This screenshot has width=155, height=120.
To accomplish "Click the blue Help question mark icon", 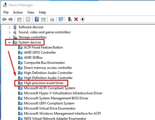I will [37, 19].
